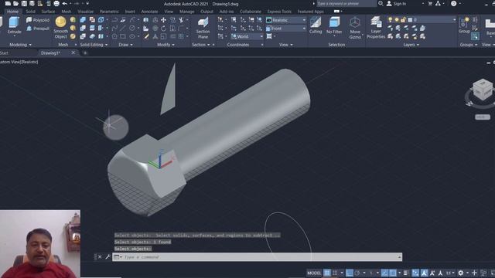
Task: Toggle layer freeze sun icon
Action: [397, 20]
